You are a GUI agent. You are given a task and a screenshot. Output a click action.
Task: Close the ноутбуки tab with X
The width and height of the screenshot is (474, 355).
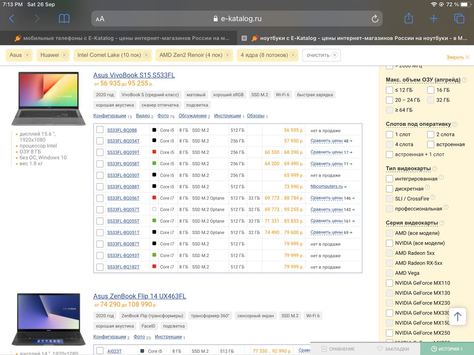point(244,38)
